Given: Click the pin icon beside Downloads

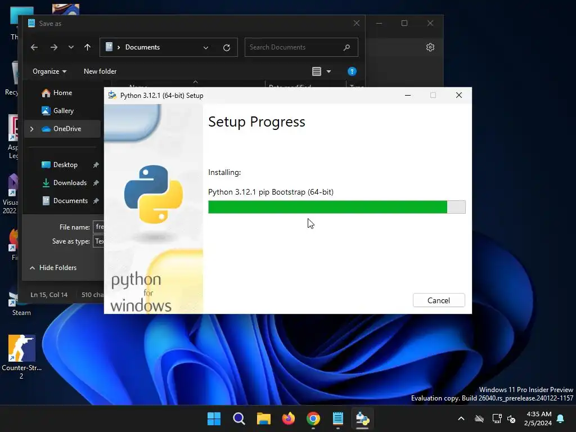Looking at the screenshot, I should (96, 183).
